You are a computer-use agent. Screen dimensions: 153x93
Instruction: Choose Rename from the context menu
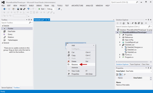tap(81, 64)
